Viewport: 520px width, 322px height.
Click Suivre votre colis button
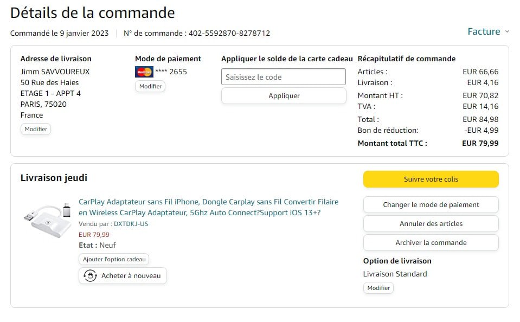pos(431,179)
